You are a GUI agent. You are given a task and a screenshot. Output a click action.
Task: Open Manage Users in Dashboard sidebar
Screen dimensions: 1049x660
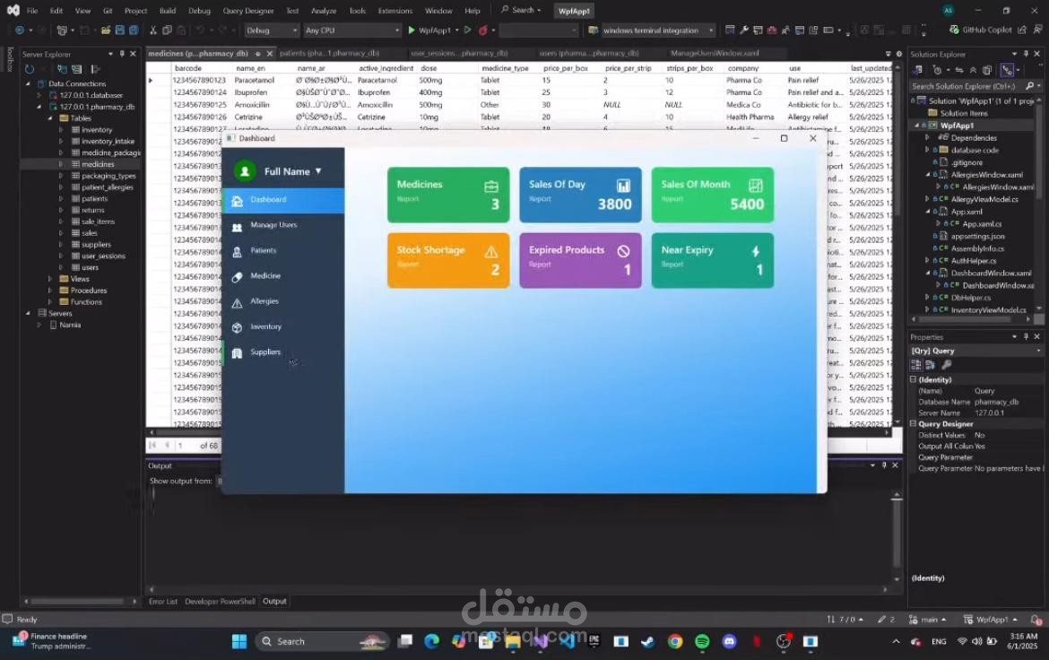pyautogui.click(x=283, y=226)
